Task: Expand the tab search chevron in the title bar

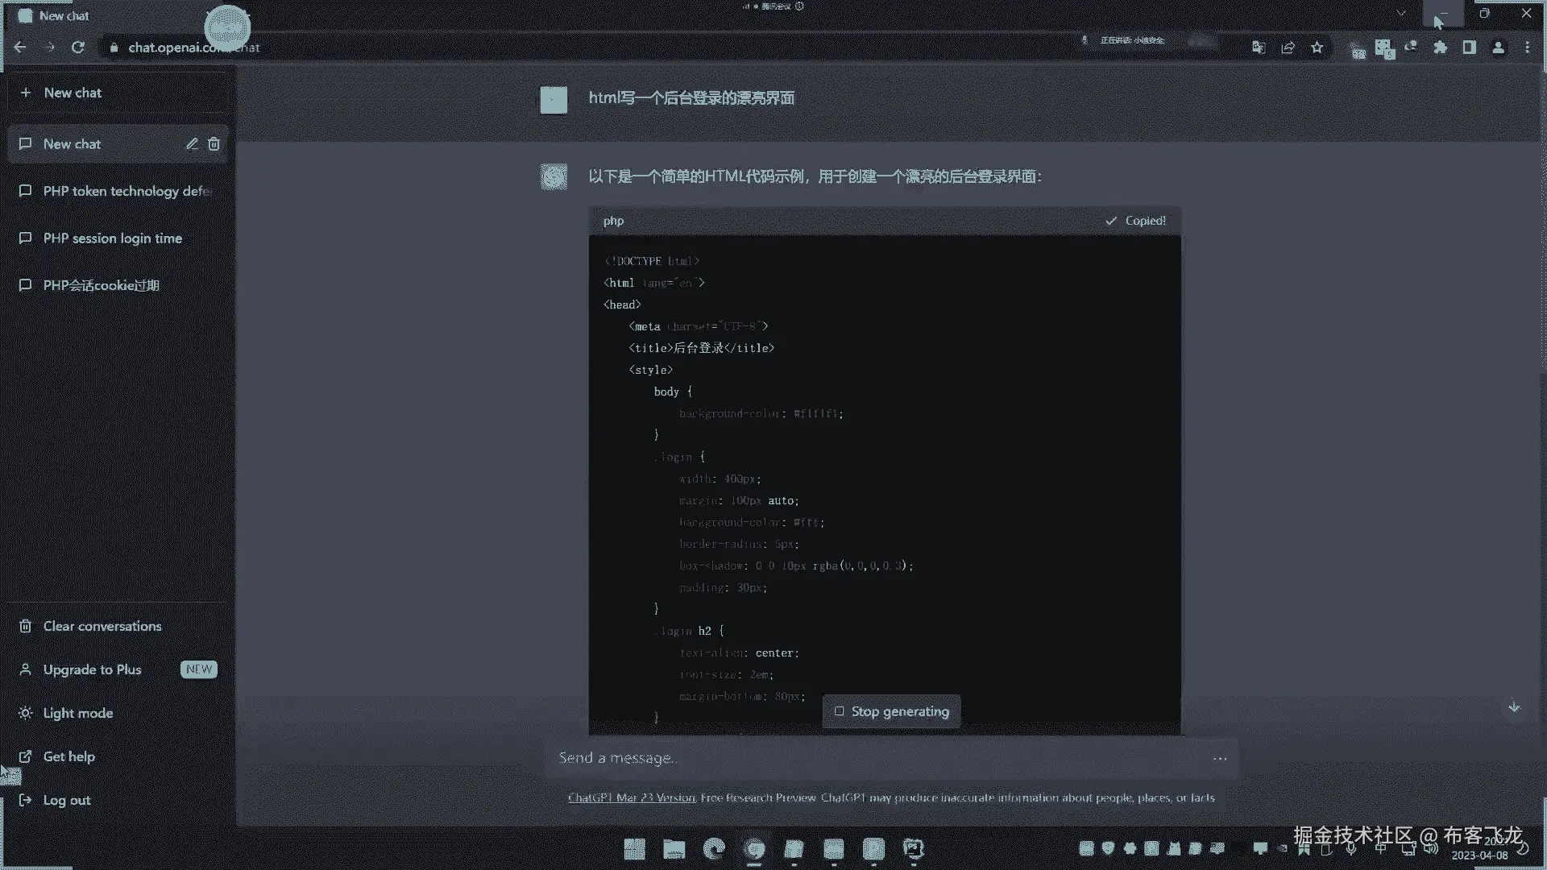Action: 1401,14
